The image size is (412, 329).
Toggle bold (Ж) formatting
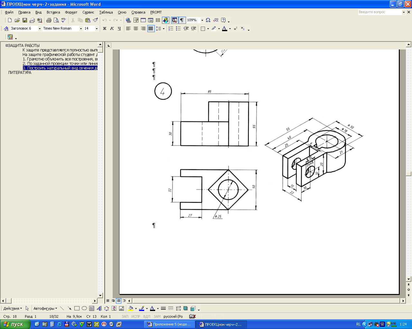click(105, 29)
